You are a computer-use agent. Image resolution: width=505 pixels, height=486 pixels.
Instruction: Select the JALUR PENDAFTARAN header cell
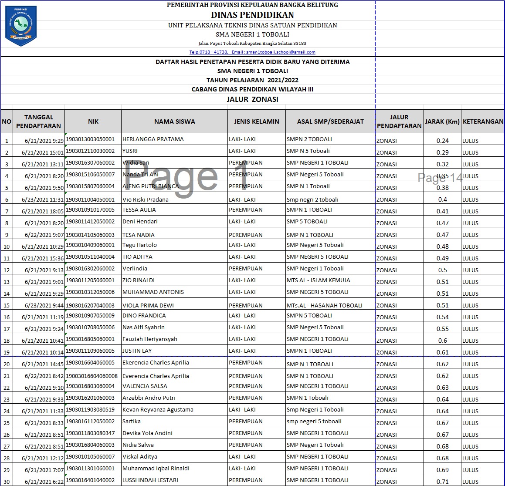point(399,121)
